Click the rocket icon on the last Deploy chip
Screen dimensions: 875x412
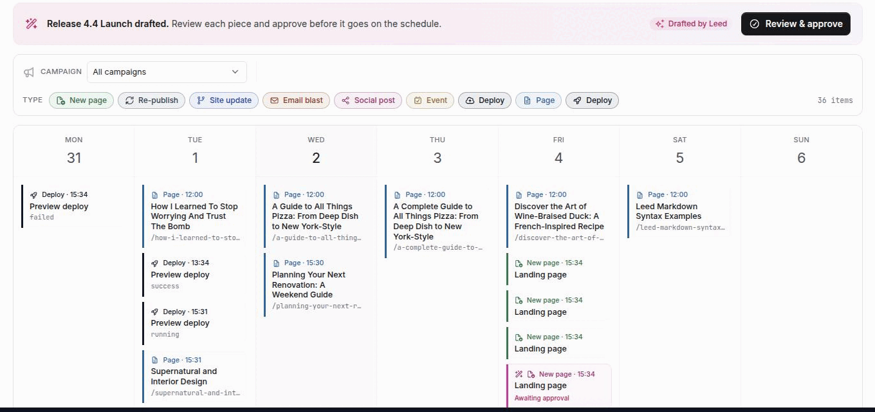tap(577, 100)
